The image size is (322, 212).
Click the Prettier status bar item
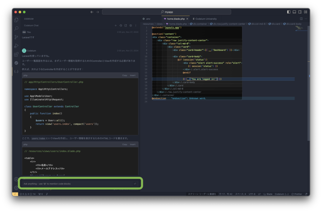click(x=297, y=194)
